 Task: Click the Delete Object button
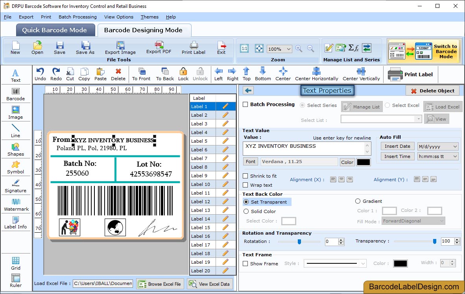click(432, 91)
